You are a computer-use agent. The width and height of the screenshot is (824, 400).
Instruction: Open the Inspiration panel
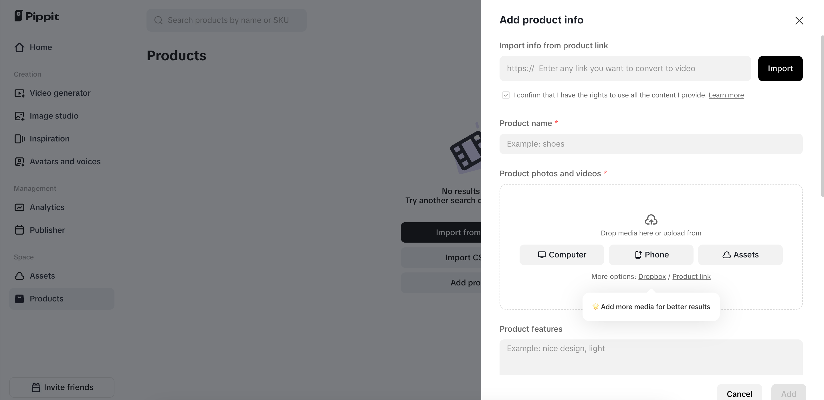tap(49, 139)
